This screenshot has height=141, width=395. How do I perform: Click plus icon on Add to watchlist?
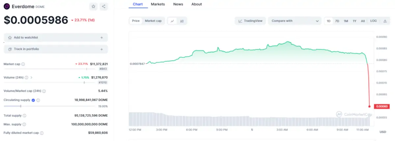(102, 38)
